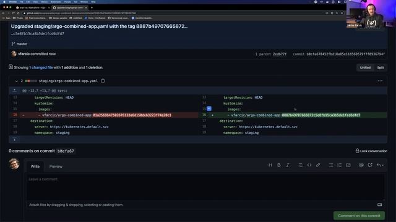This screenshot has width=396, height=222.
Task: Add a comment on line 15
Action: (209, 109)
